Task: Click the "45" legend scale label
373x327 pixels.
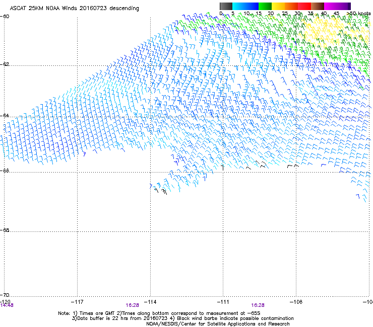Action: (336, 13)
